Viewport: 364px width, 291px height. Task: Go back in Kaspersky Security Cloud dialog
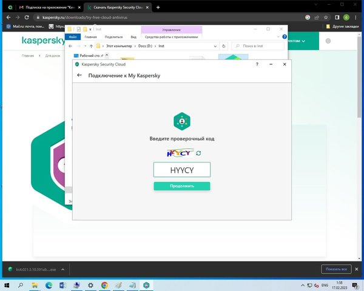tap(79, 75)
